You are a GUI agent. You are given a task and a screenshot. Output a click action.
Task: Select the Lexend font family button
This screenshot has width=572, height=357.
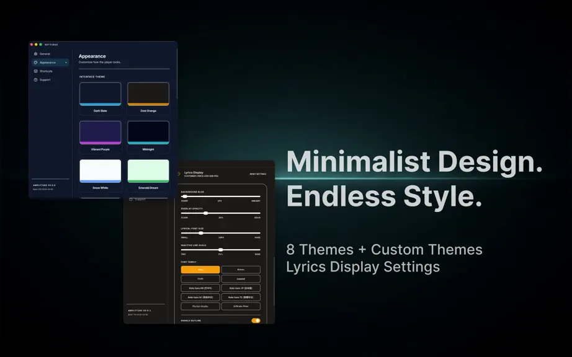[241, 279]
